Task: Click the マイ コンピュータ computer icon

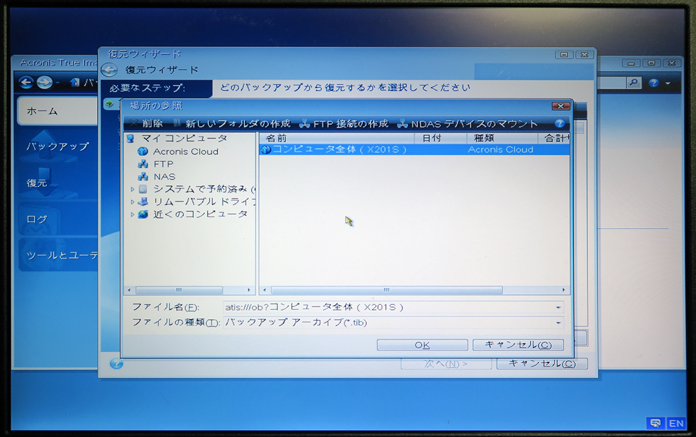Action: tap(130, 139)
